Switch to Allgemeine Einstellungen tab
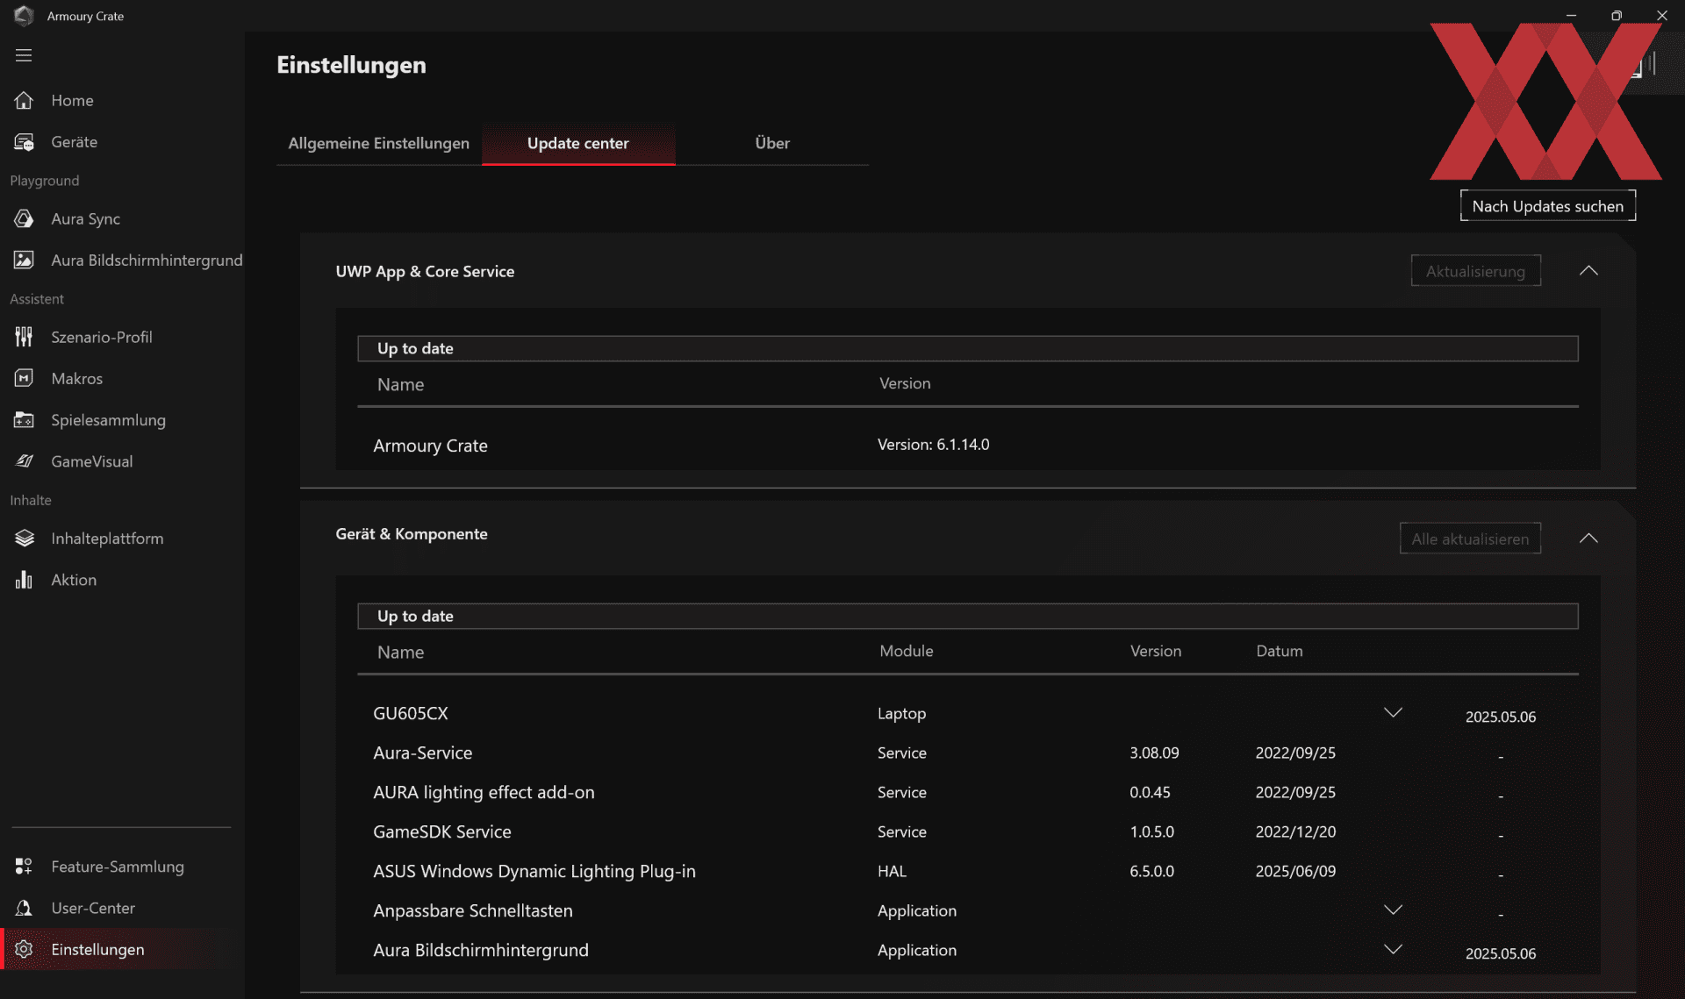 pyautogui.click(x=378, y=143)
